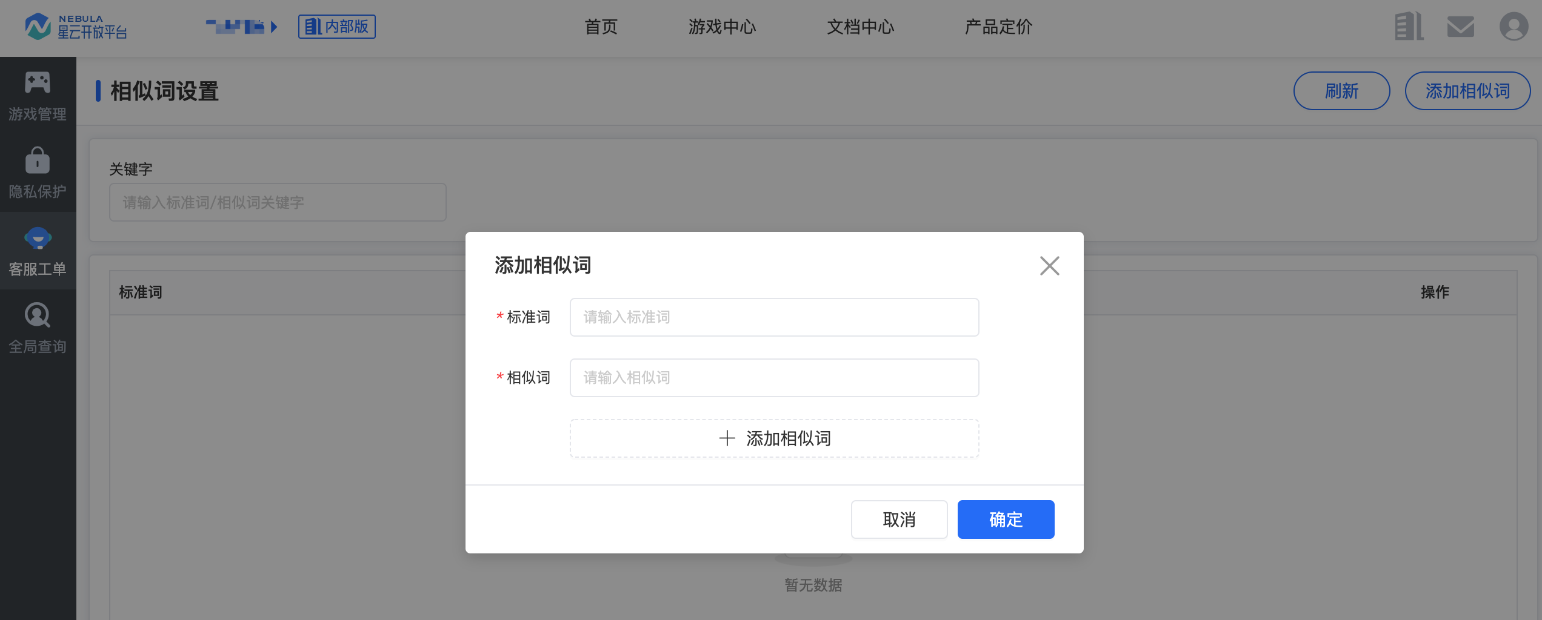Click the 关键字 field label
Screen dimensions: 1542x620
pos(131,169)
